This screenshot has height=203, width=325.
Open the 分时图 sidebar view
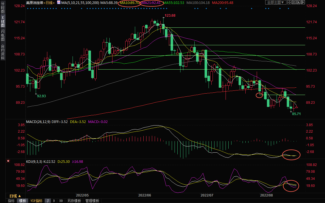click(x=3, y=10)
